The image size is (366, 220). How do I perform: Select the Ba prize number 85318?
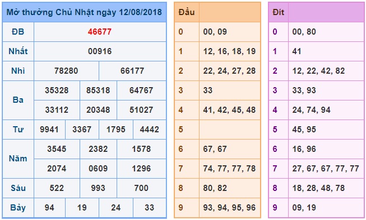pos(98,90)
